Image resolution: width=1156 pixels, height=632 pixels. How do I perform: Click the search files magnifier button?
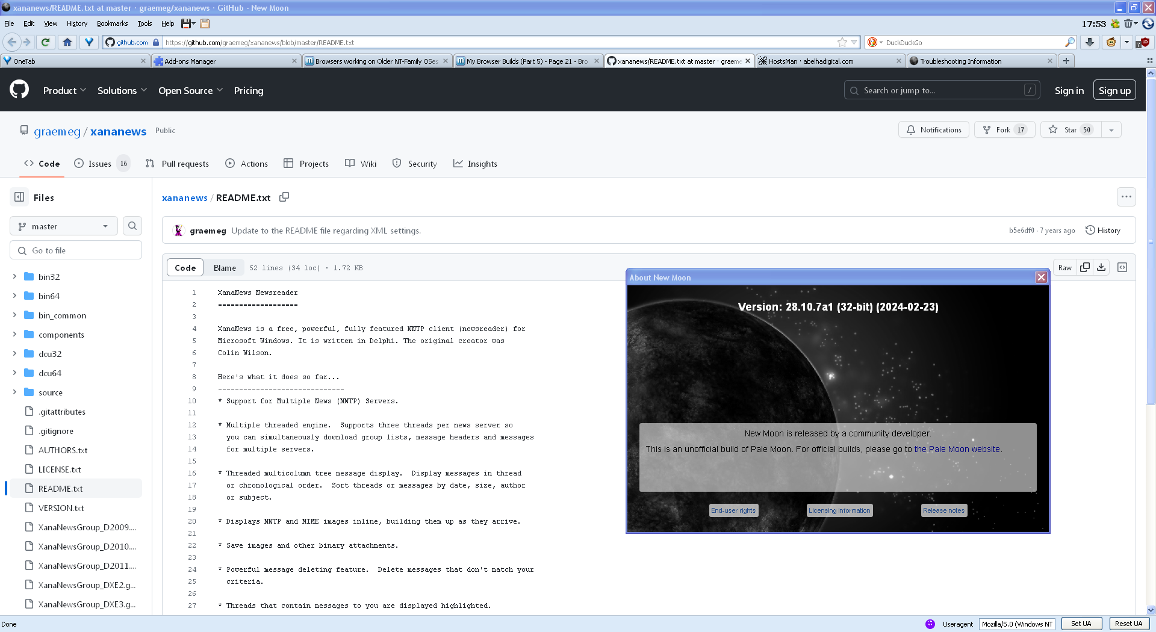pyautogui.click(x=132, y=226)
